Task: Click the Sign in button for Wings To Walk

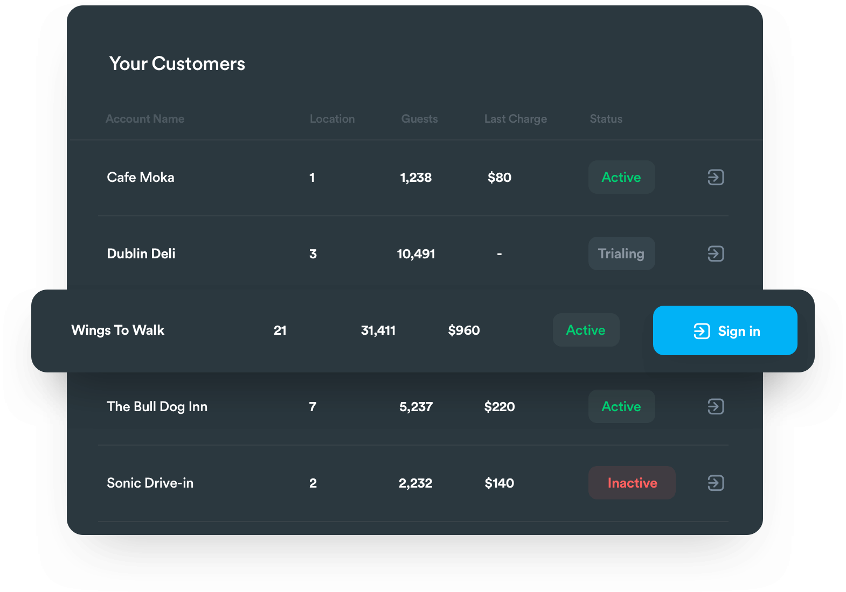Action: pos(725,330)
